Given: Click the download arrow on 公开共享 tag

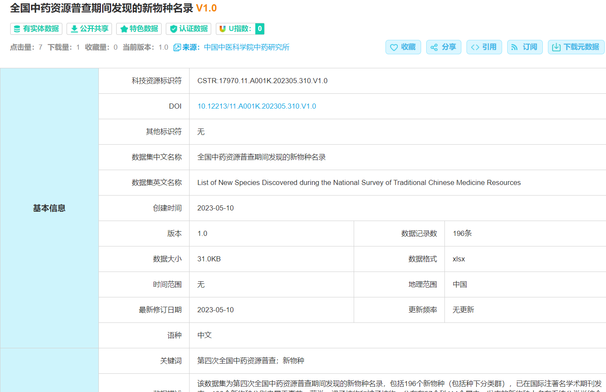Looking at the screenshot, I should point(74,29).
